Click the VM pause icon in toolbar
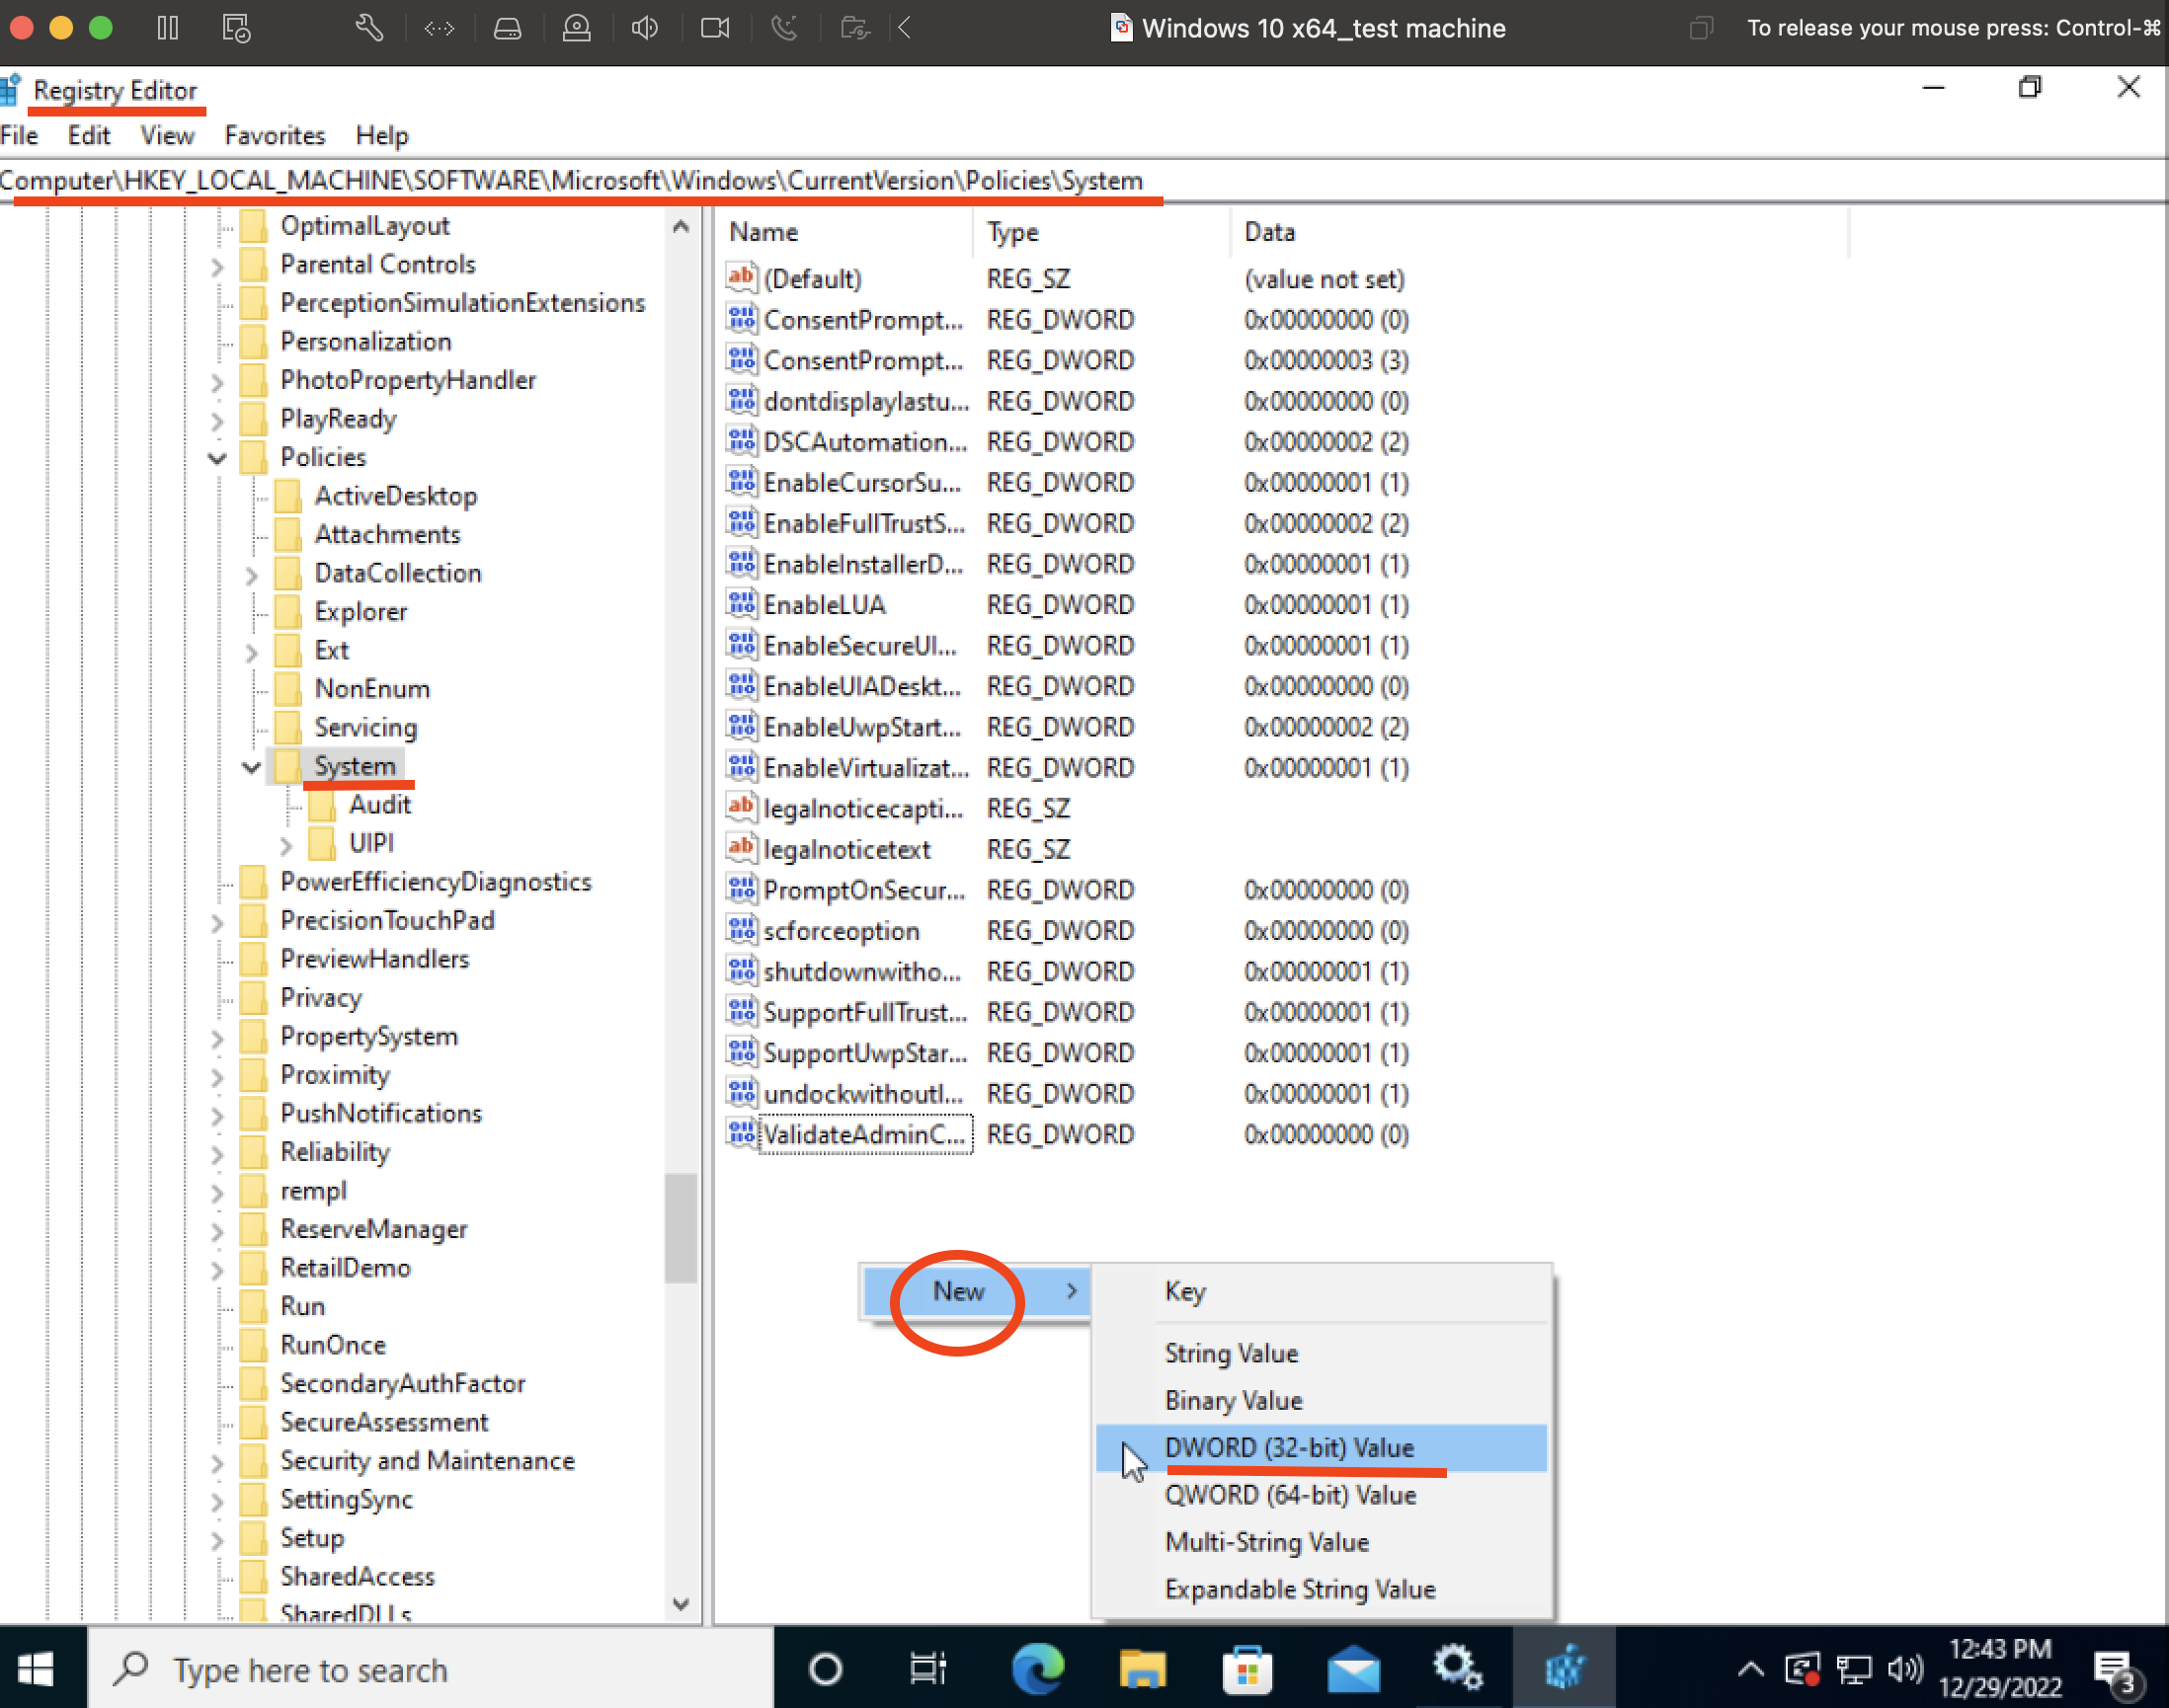This screenshot has width=2169, height=1708. (167, 28)
